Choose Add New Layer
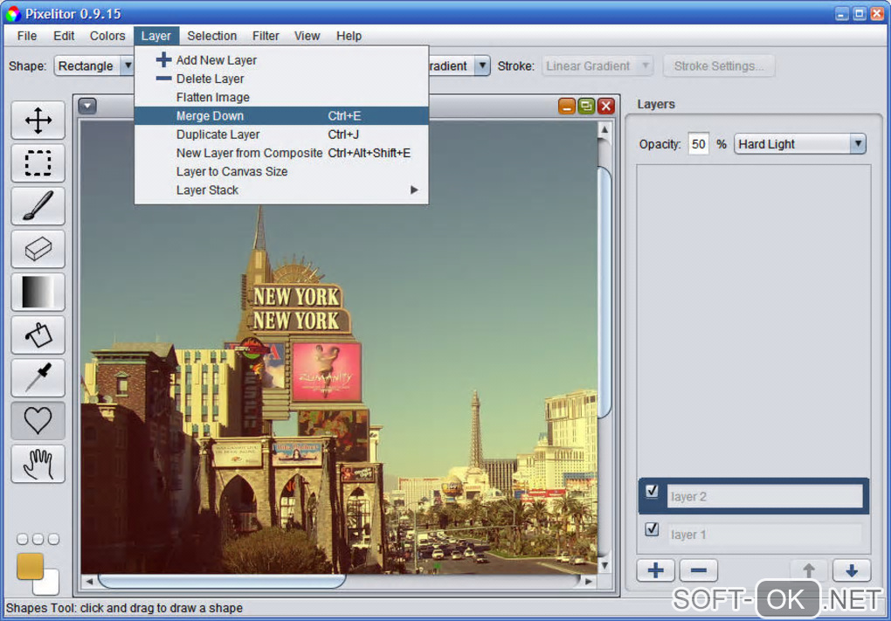Screen dimensions: 891x621 click(281, 60)
